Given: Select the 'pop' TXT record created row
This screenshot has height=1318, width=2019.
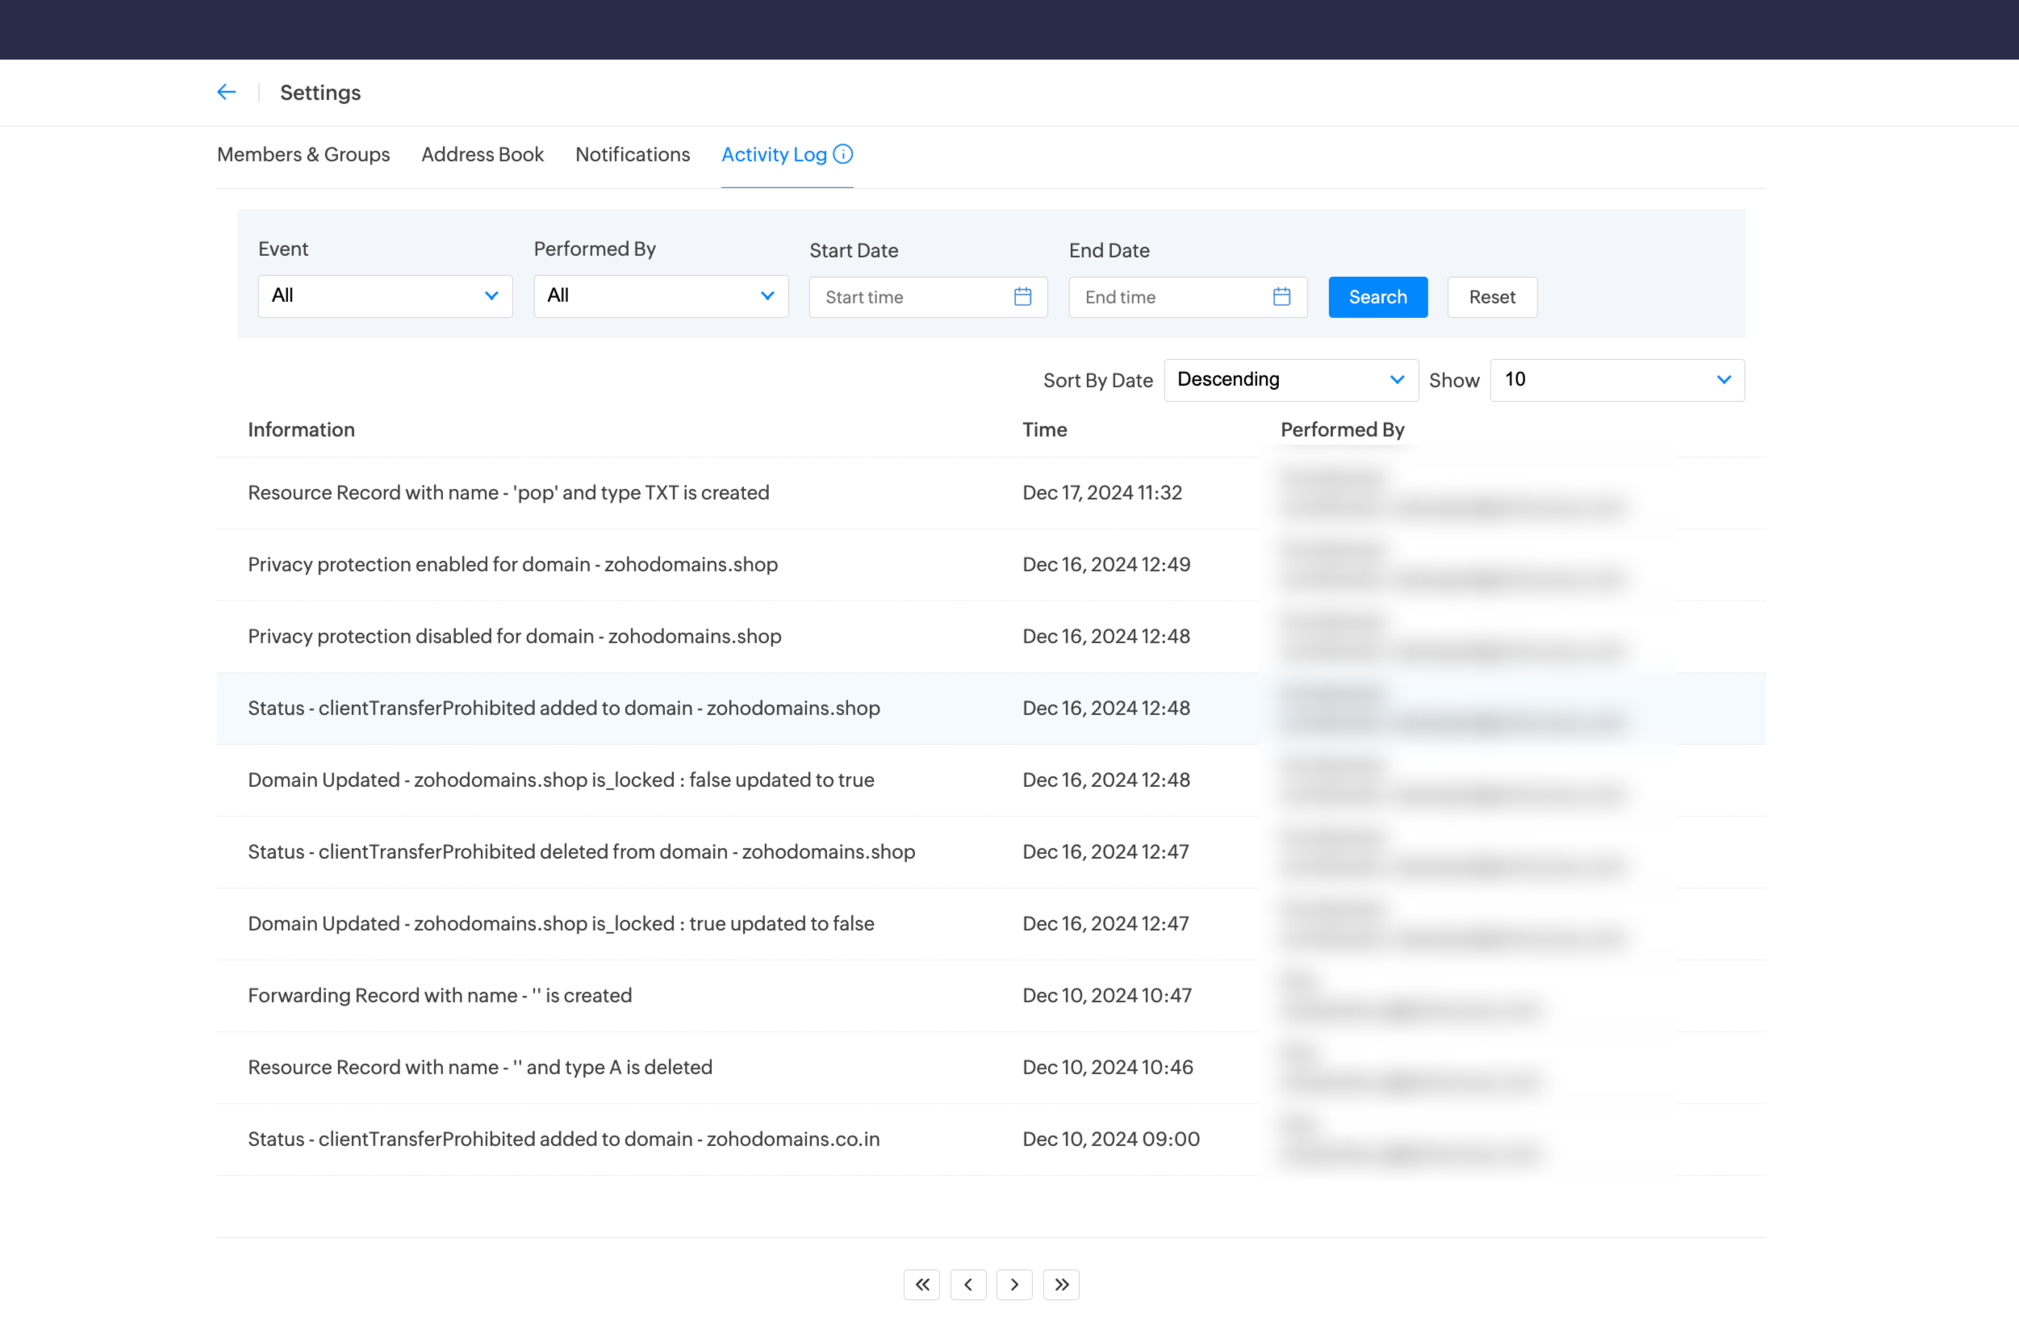Looking at the screenshot, I should [x=508, y=492].
